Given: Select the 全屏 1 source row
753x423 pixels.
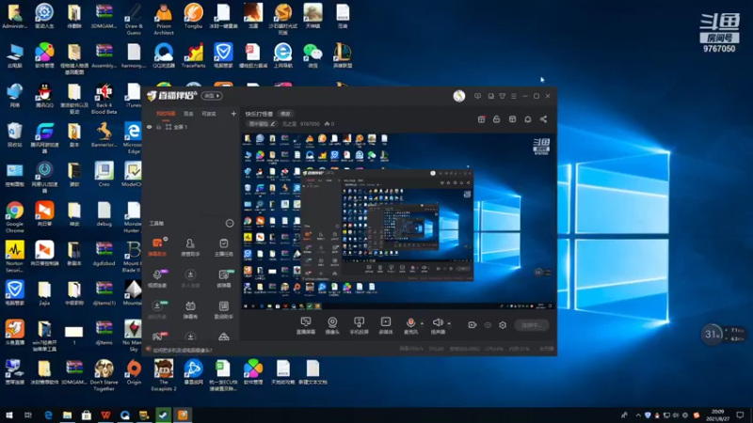Looking at the screenshot, I should pos(191,127).
